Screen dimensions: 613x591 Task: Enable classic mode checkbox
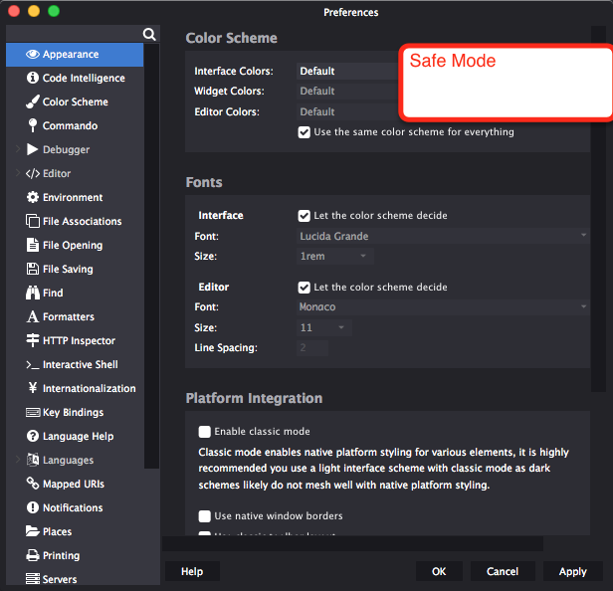coord(204,432)
